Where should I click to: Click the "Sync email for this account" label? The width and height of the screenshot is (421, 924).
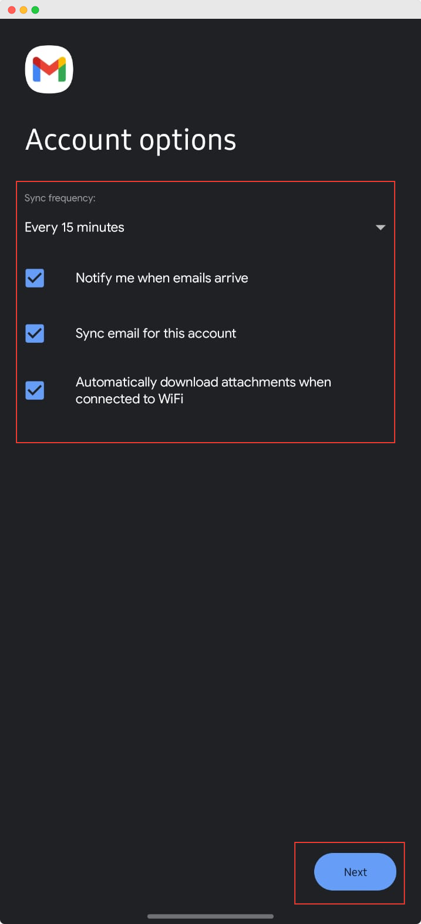(155, 333)
